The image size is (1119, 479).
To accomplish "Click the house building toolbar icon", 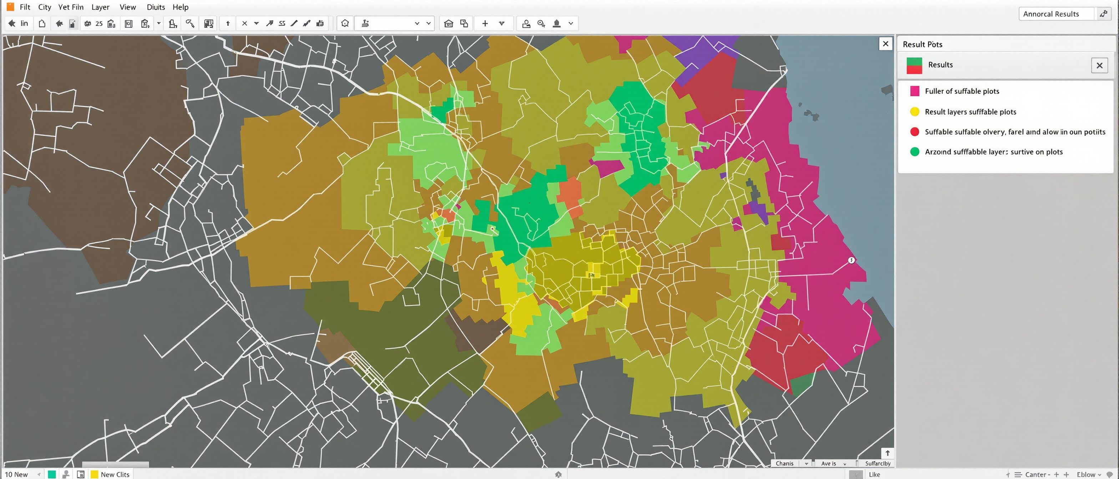I will (x=449, y=24).
